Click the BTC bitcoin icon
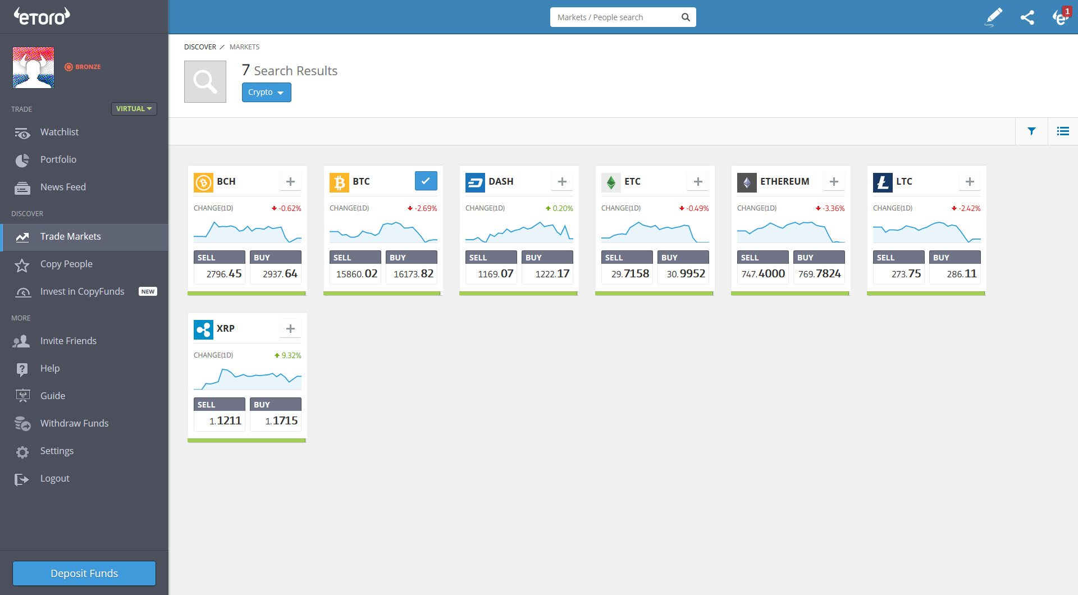Image resolution: width=1078 pixels, height=595 pixels. pyautogui.click(x=339, y=182)
